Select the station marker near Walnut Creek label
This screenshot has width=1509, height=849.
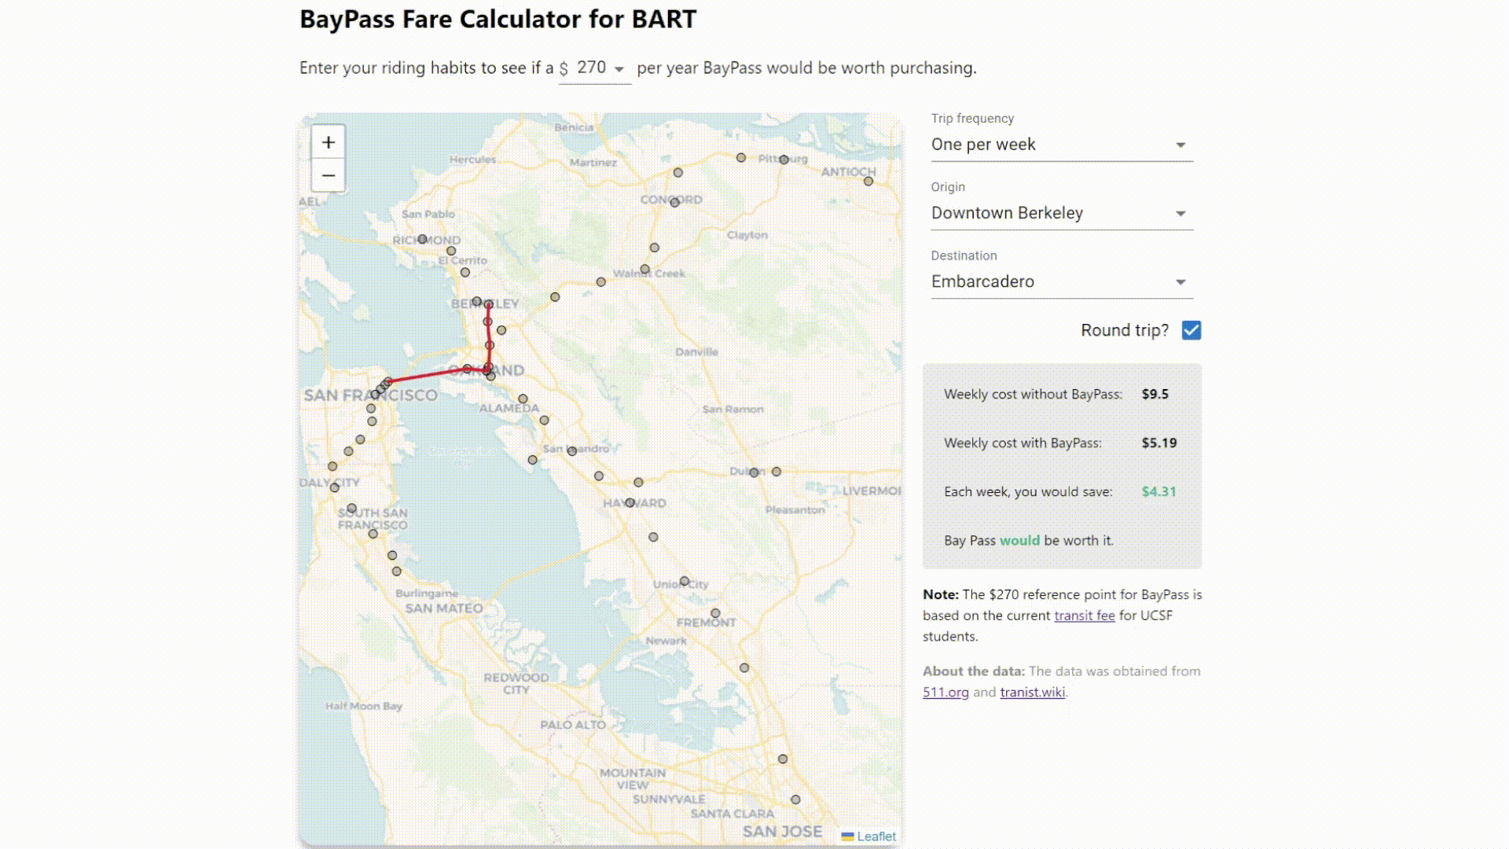pyautogui.click(x=644, y=270)
